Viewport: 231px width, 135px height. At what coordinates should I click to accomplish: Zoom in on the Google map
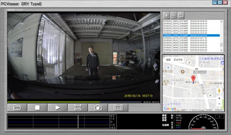219,98
